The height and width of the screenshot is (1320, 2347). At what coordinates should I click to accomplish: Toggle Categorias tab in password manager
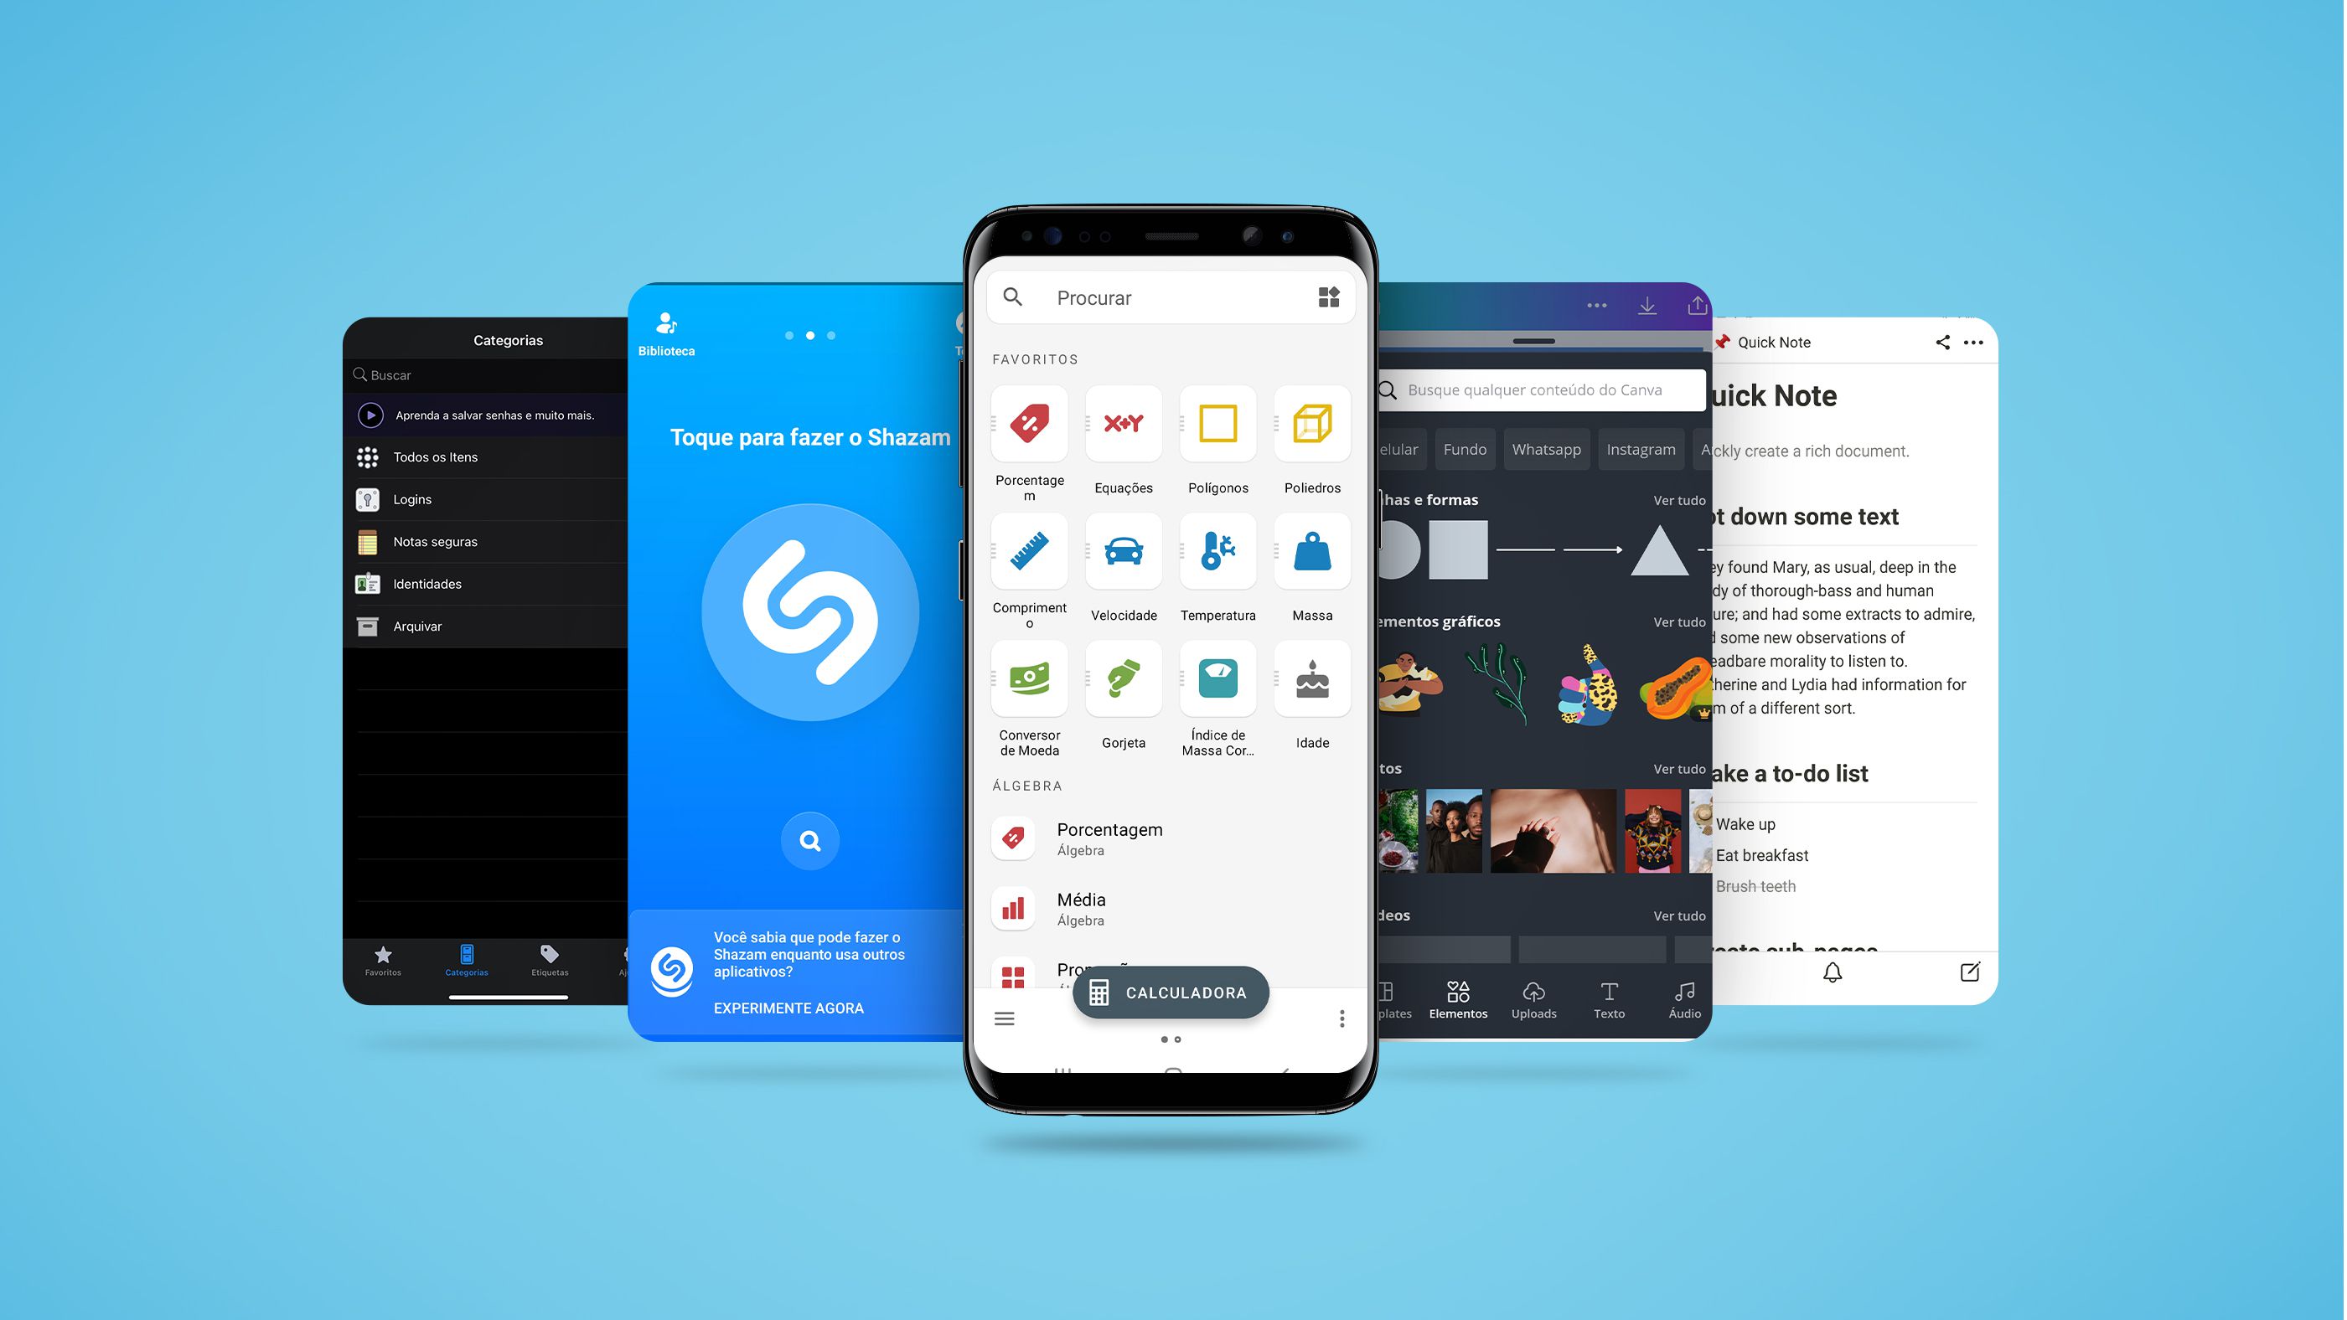pyautogui.click(x=466, y=957)
